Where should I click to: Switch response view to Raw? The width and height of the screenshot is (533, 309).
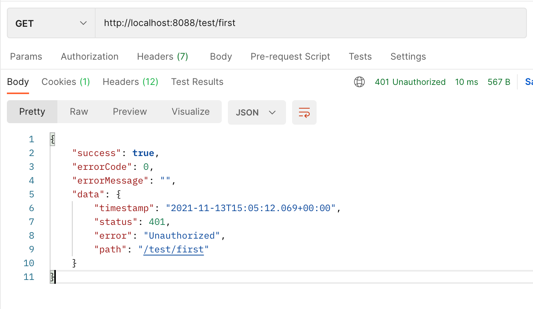coord(79,112)
